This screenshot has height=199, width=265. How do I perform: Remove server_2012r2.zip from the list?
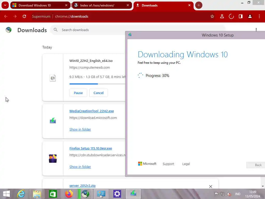pos(211,187)
